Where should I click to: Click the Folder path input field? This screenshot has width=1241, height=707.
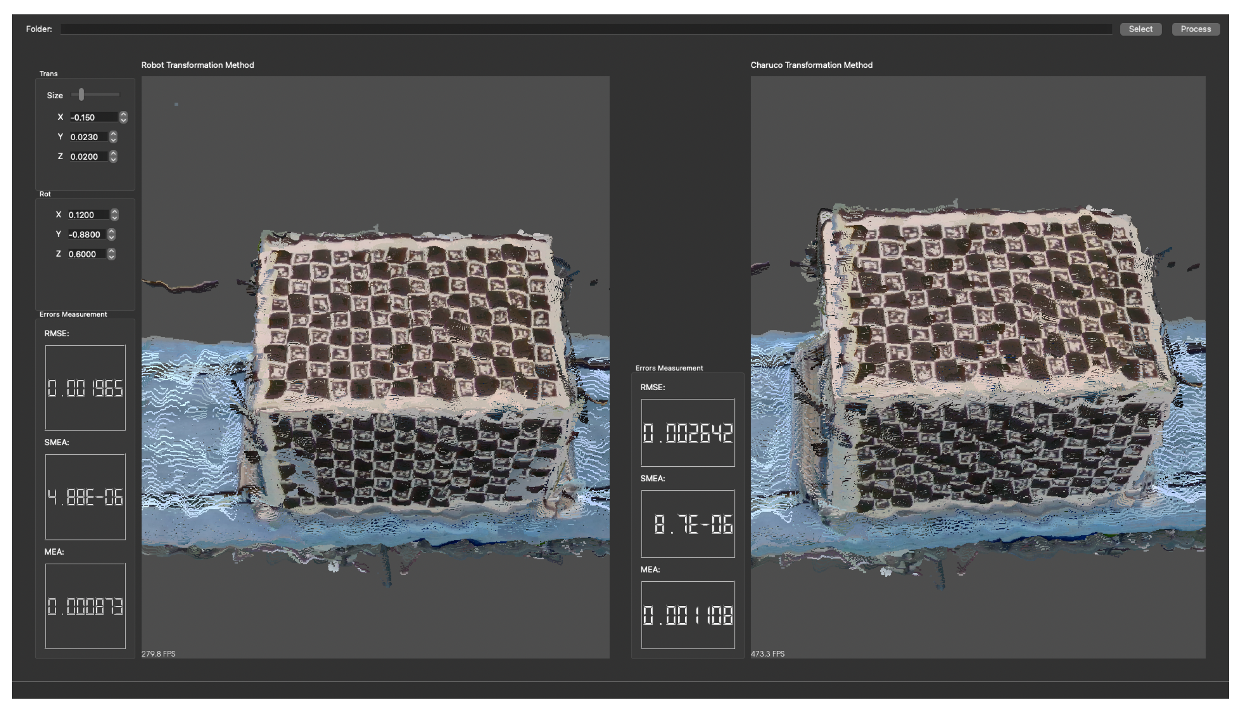click(585, 29)
